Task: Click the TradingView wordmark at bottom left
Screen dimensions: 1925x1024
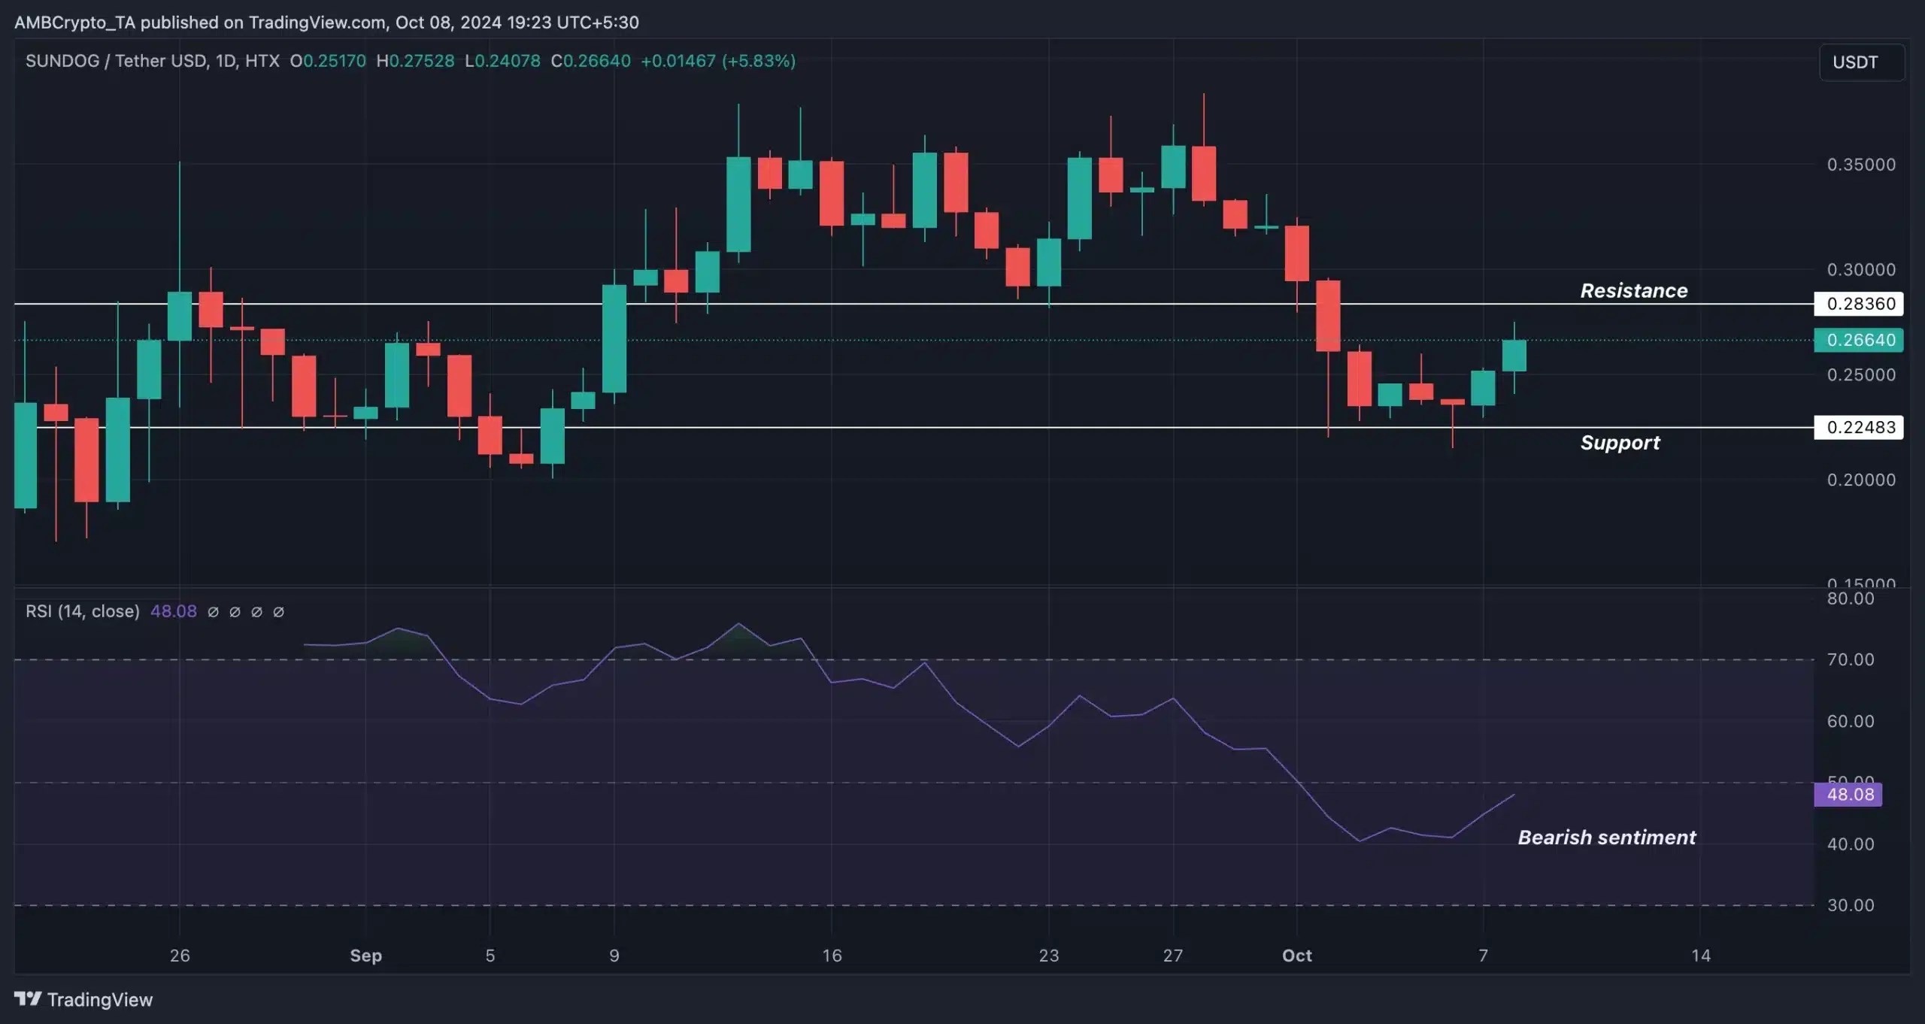Action: click(100, 999)
